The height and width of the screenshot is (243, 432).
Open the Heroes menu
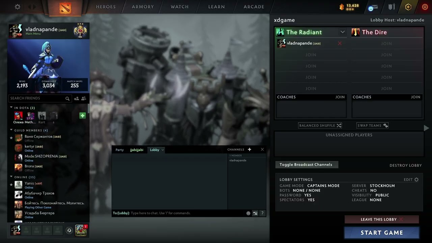click(106, 7)
